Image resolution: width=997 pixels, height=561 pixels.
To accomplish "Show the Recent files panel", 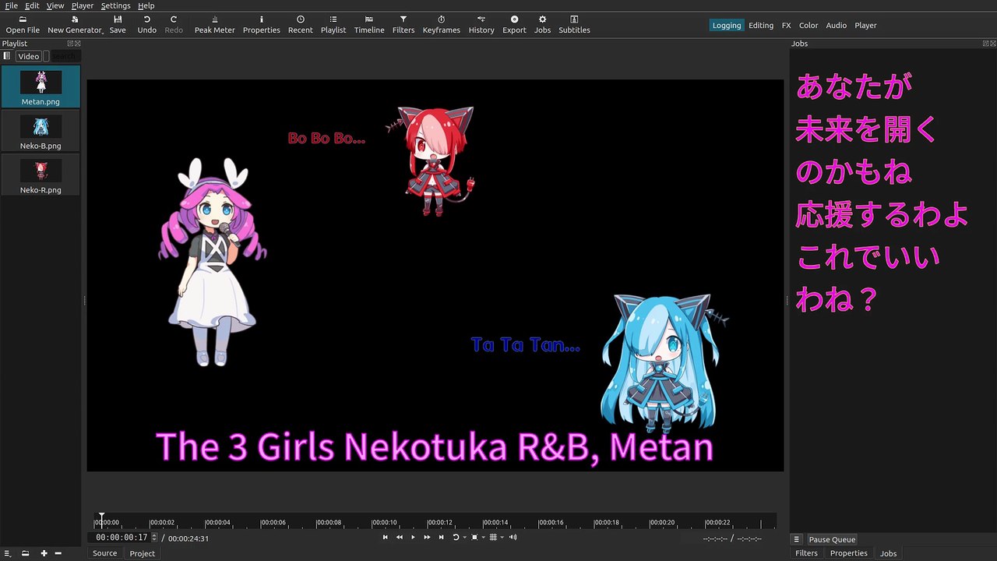I will [301, 24].
